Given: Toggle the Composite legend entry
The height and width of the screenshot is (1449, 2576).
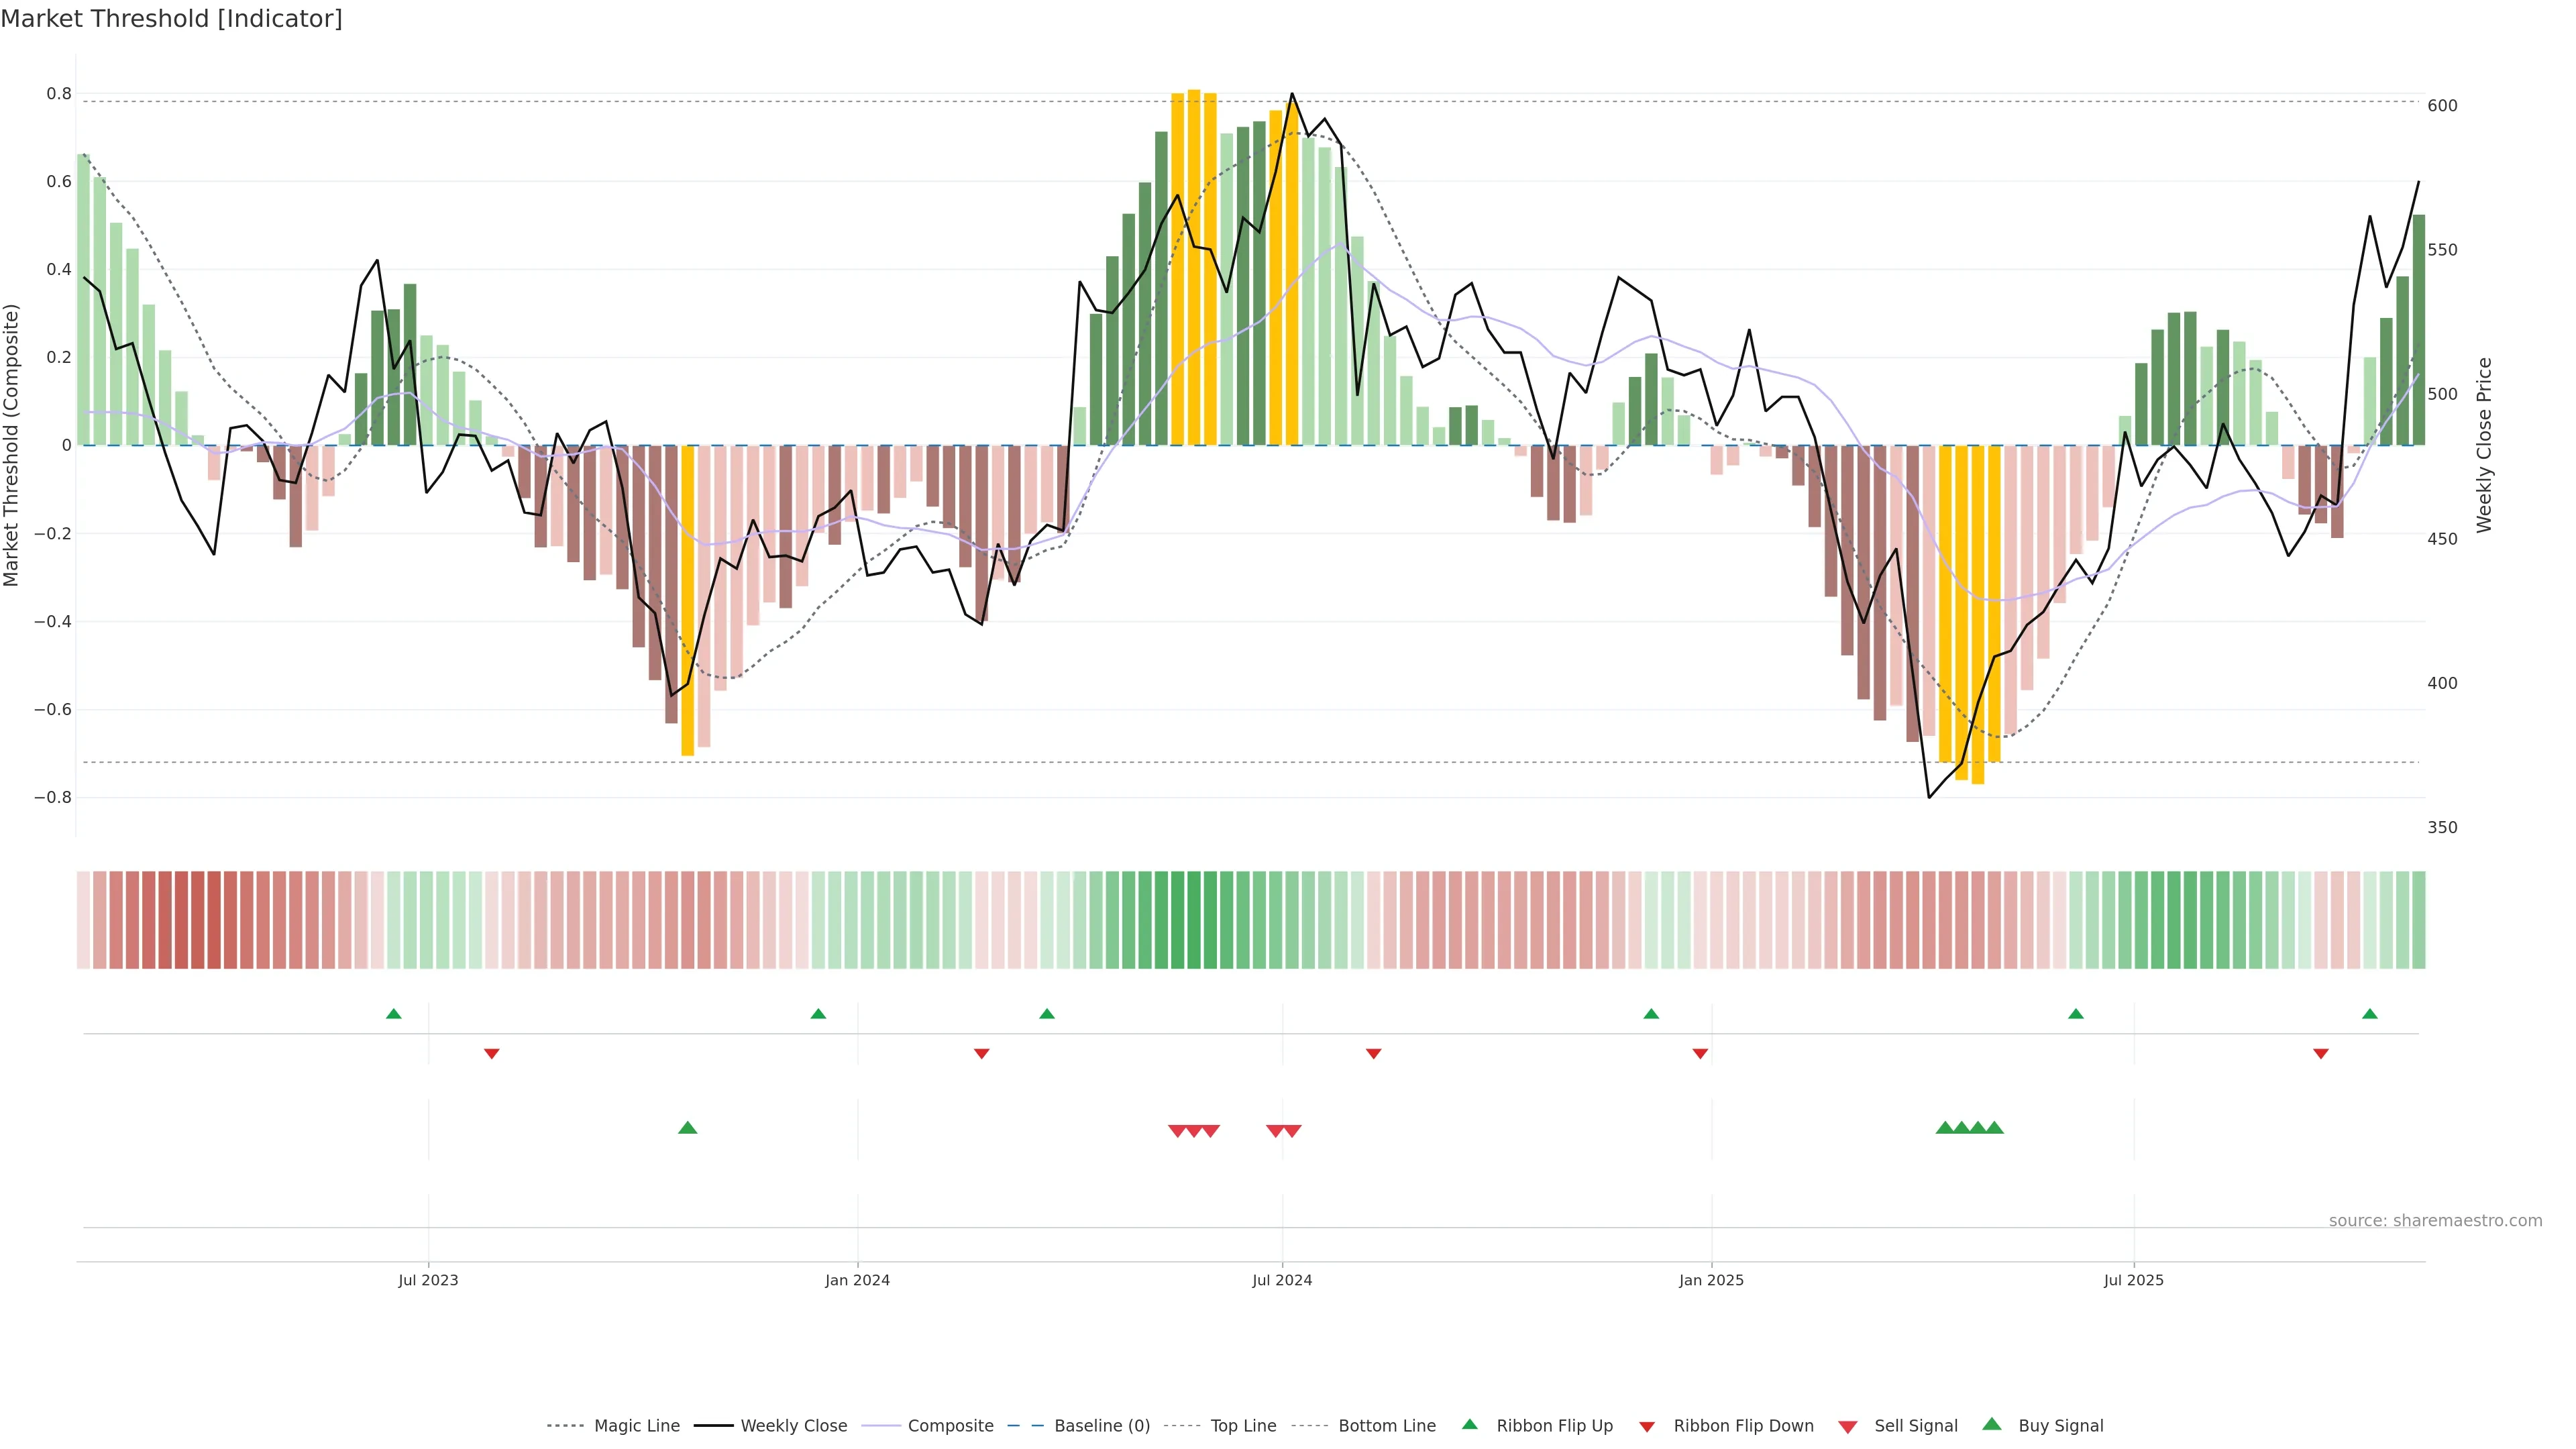Looking at the screenshot, I should (950, 1426).
